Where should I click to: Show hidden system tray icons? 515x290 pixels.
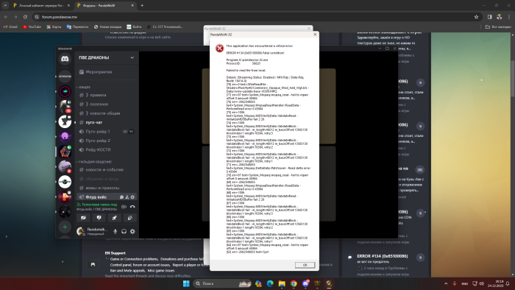[x=446, y=283]
